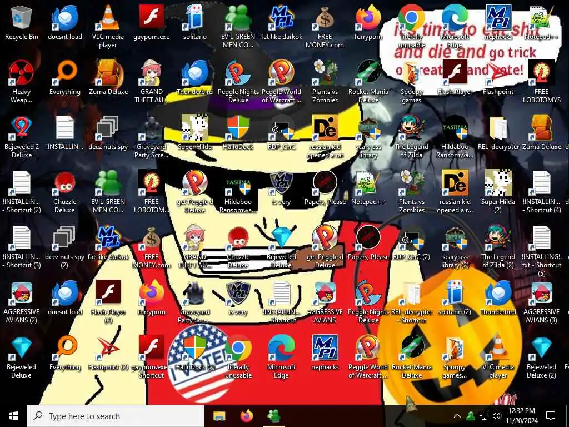Open the Recycle Bin desktop icon
Viewport: 569px width, 427px height.
pos(22,23)
